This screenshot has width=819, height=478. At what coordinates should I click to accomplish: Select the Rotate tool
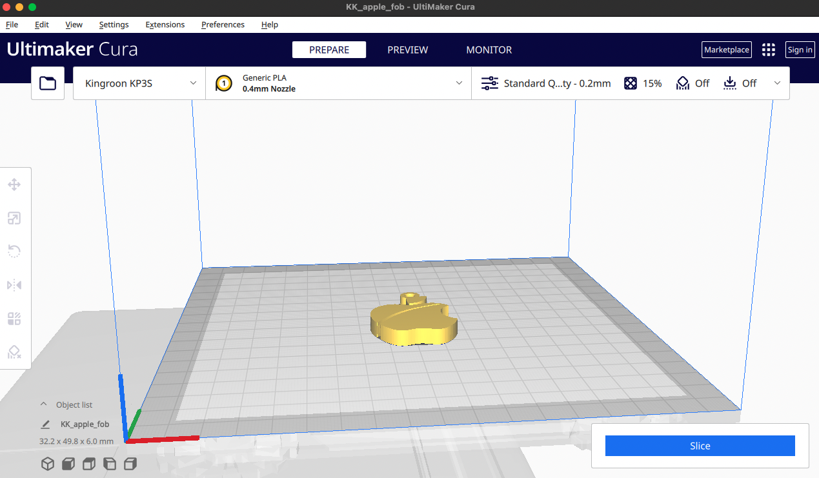14,252
